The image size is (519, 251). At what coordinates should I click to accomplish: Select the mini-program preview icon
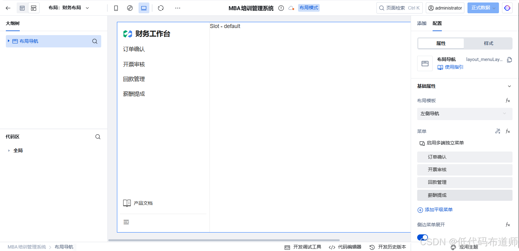coord(130,8)
